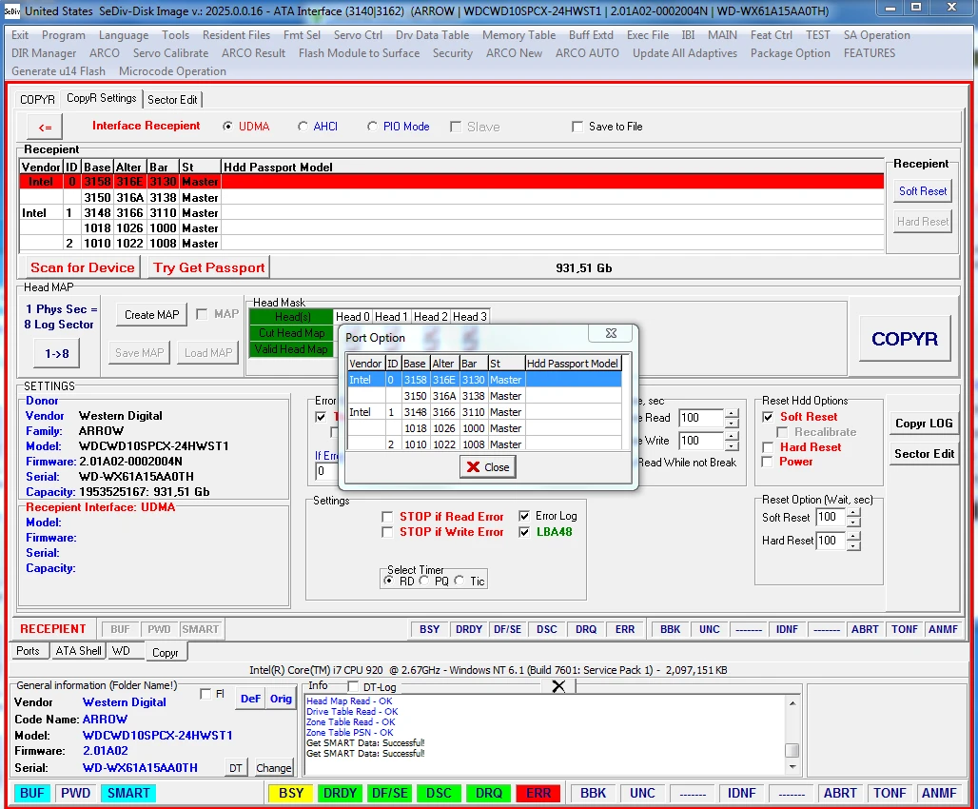
Task: Open the Ports tab
Action: 29,650
